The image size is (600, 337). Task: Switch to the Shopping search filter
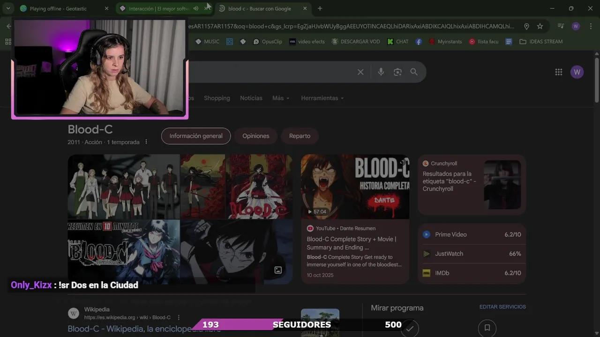coord(217,98)
